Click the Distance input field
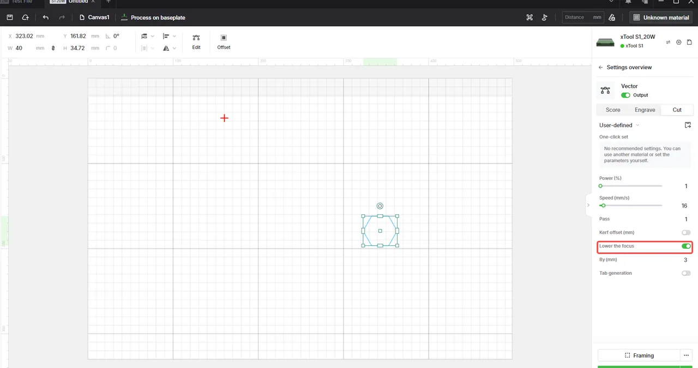This screenshot has height=368, width=698. tap(583, 17)
